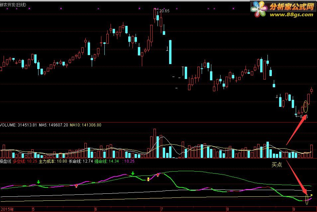Select the 长命线: 12.74 value
Image resolution: width=317 pixels, height=212 pixels.
point(81,161)
